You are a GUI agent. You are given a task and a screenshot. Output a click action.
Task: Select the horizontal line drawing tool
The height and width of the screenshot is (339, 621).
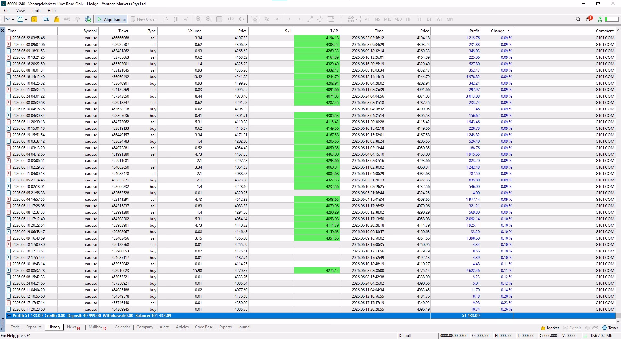pos(300,19)
